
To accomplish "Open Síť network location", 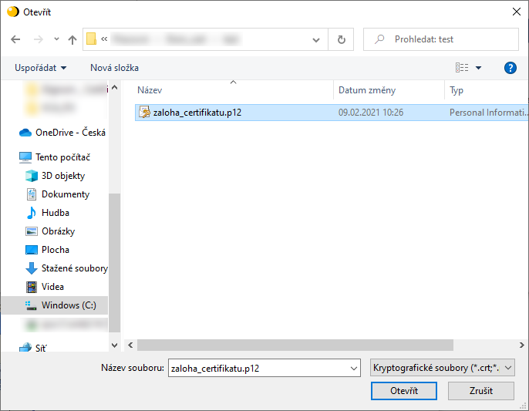I will pos(41,348).
